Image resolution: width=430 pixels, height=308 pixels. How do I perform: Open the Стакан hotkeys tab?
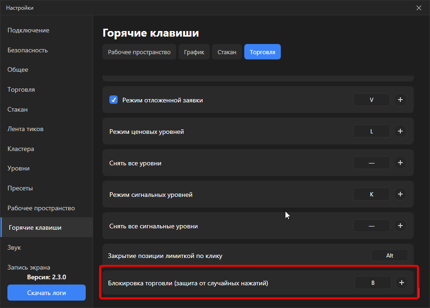tap(227, 52)
